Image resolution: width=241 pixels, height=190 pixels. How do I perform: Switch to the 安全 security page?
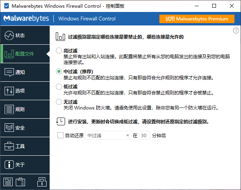pos(25,128)
